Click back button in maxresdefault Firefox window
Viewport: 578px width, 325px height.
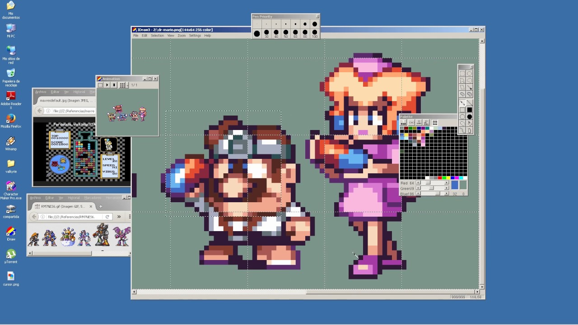pos(39,111)
